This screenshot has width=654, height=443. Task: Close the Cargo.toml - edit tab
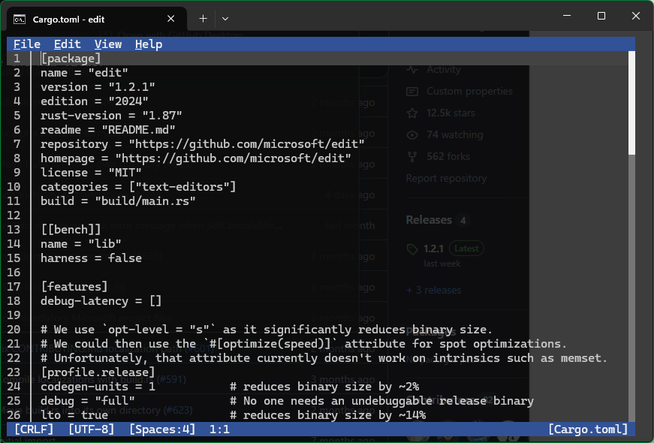(x=172, y=19)
